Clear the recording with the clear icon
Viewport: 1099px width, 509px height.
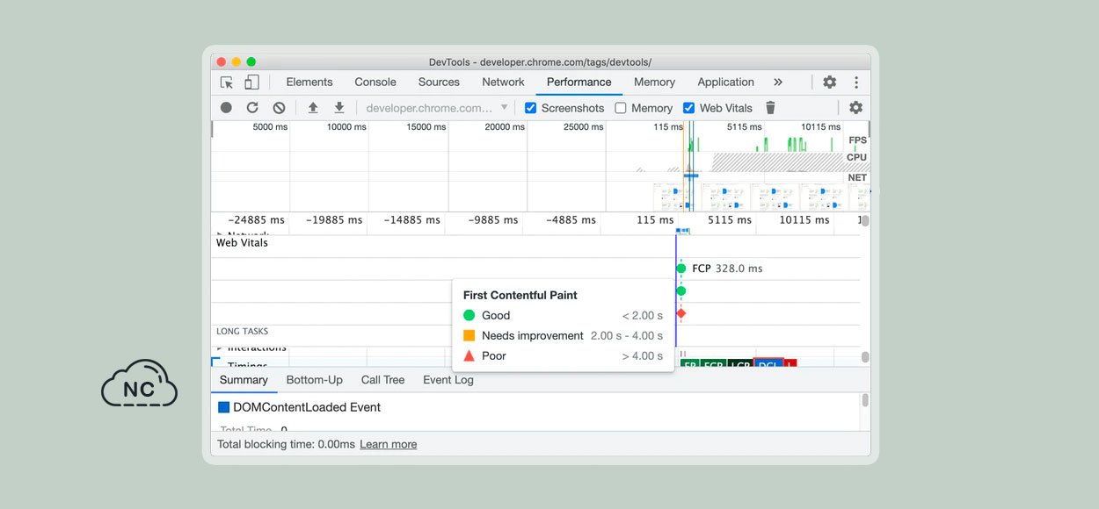[x=279, y=108]
